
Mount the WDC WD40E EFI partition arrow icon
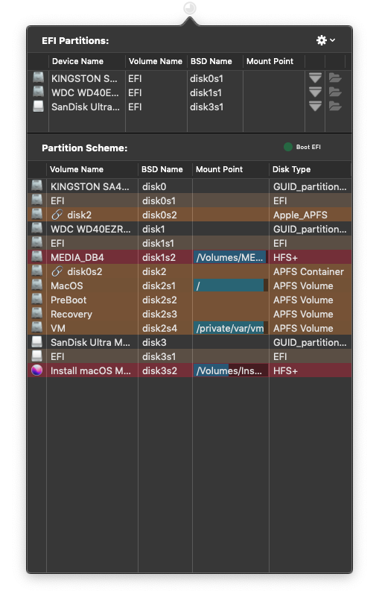point(315,92)
